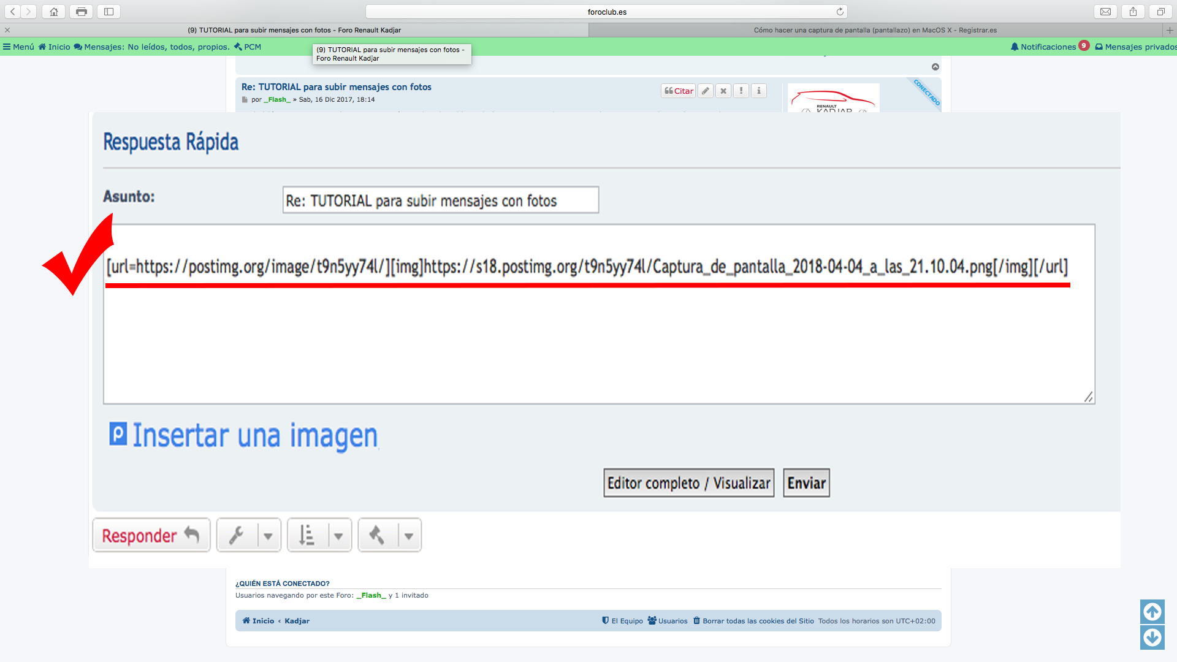Screen dimensions: 1177x662
Task: Expand the moderation gavel dropdown
Action: [x=409, y=536]
